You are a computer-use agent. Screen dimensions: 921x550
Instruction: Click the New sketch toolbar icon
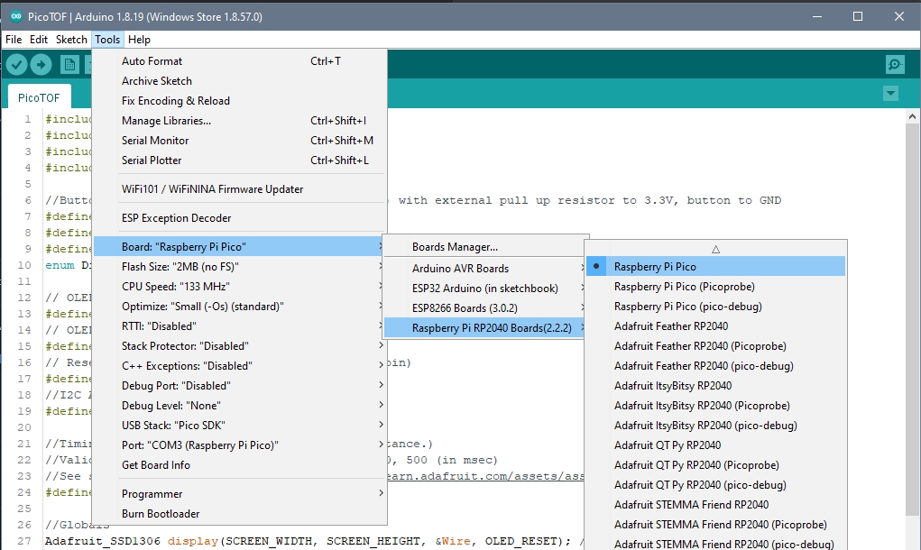[69, 65]
